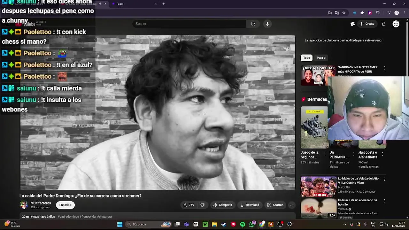This screenshot has height=230, width=409.
Task: Open options for Juego de la Segunda short
Action: pyautogui.click(x=325, y=154)
